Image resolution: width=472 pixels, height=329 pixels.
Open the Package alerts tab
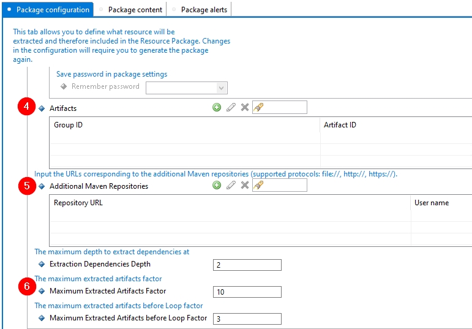(204, 9)
